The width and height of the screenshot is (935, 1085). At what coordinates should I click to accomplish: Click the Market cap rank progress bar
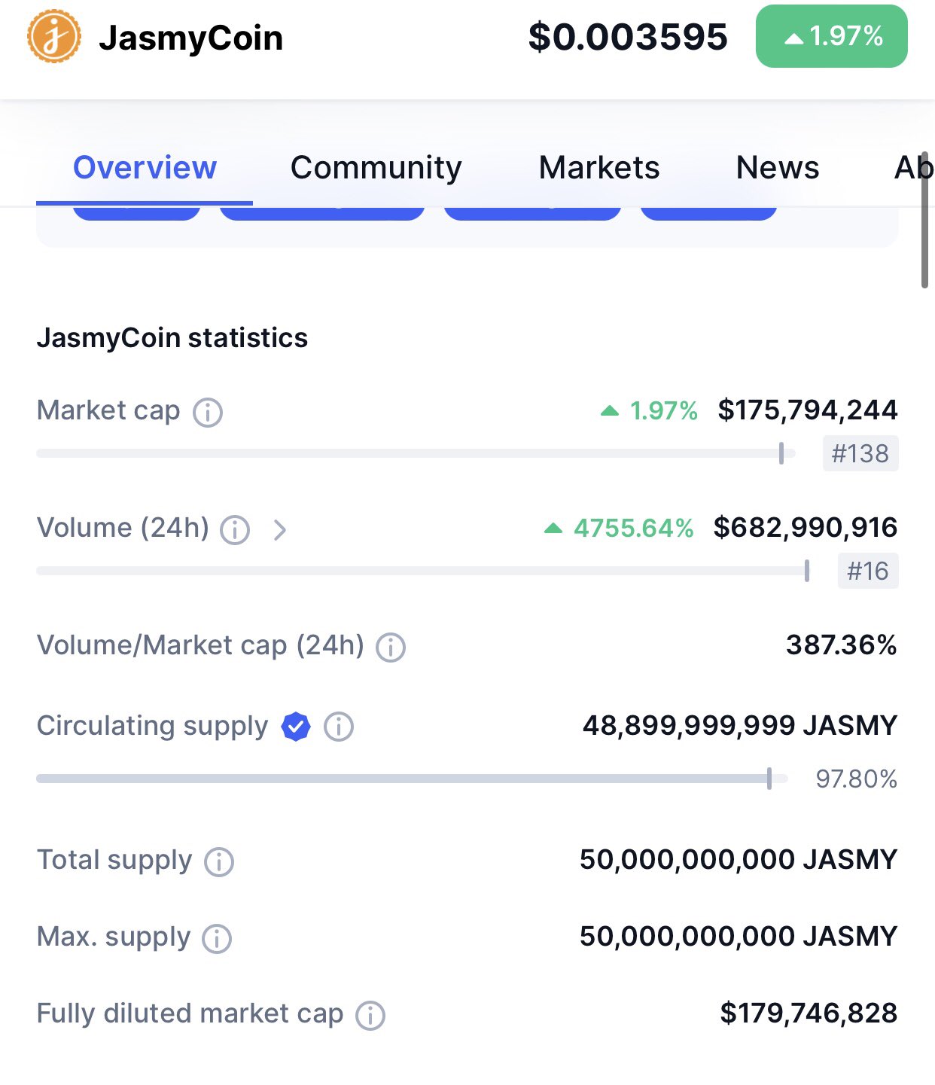click(416, 453)
